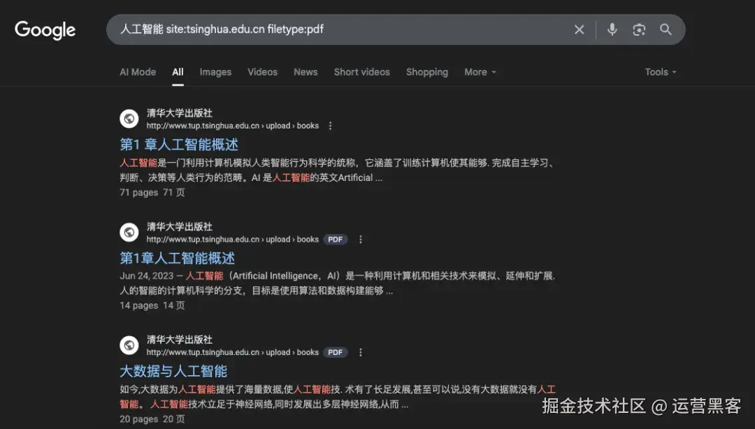The image size is (755, 429).
Task: Open Google Lens image search icon
Action: tap(639, 29)
